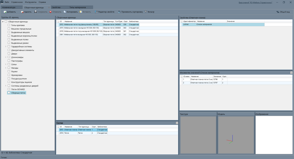This screenshot has height=159, width=294.
Task: Tick the Двери checkbox
Action: click(9, 53)
